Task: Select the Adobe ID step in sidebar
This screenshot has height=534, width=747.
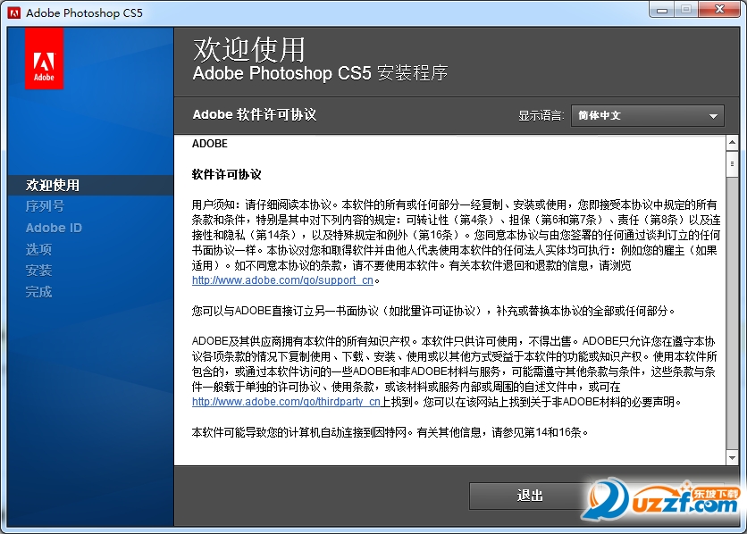Action: click(54, 228)
